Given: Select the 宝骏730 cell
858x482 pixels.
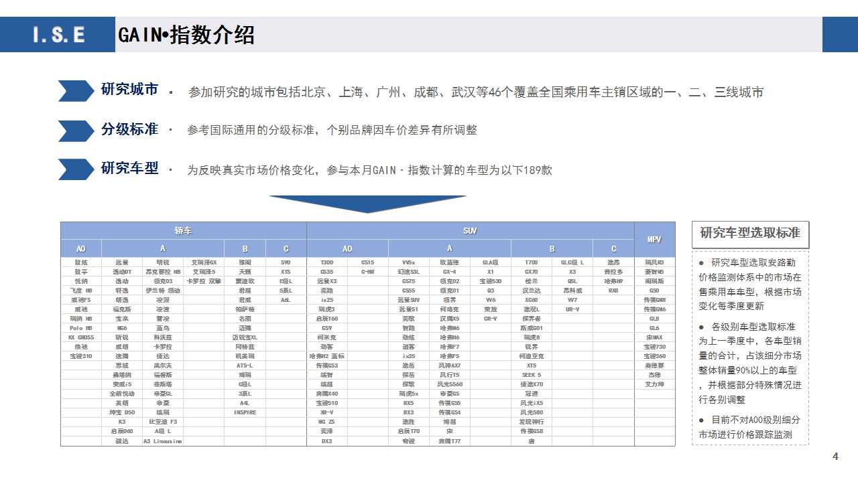Looking at the screenshot, I should [655, 347].
